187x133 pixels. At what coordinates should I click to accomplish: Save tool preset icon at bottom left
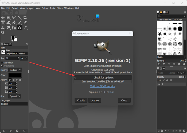pos(4,131)
